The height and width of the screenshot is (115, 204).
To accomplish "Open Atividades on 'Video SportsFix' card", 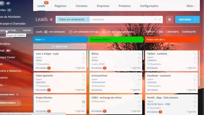I will click(41, 90).
